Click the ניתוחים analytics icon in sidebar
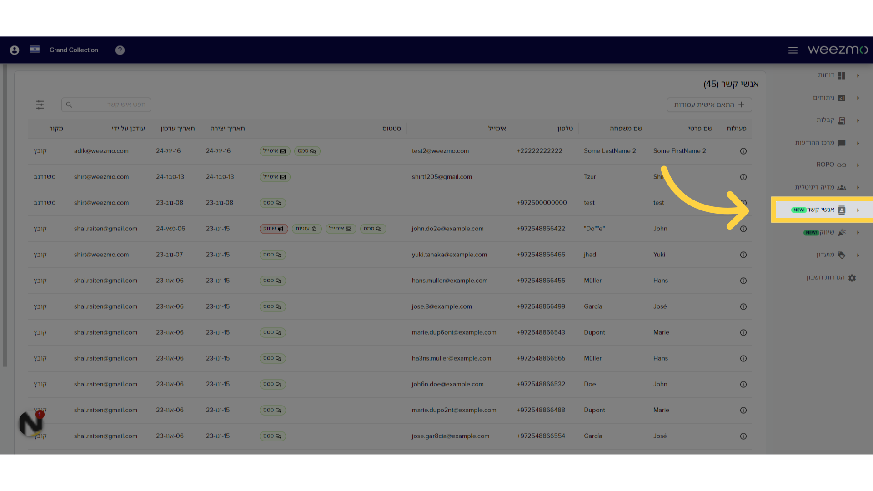Image resolution: width=873 pixels, height=491 pixels. (842, 98)
